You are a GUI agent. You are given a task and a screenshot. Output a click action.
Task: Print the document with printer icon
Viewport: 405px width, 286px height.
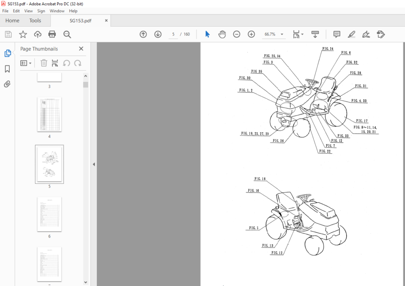[52, 34]
